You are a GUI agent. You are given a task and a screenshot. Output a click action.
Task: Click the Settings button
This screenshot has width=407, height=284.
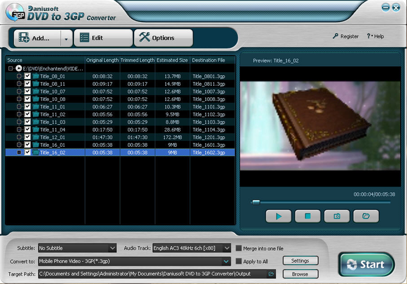pyautogui.click(x=301, y=261)
